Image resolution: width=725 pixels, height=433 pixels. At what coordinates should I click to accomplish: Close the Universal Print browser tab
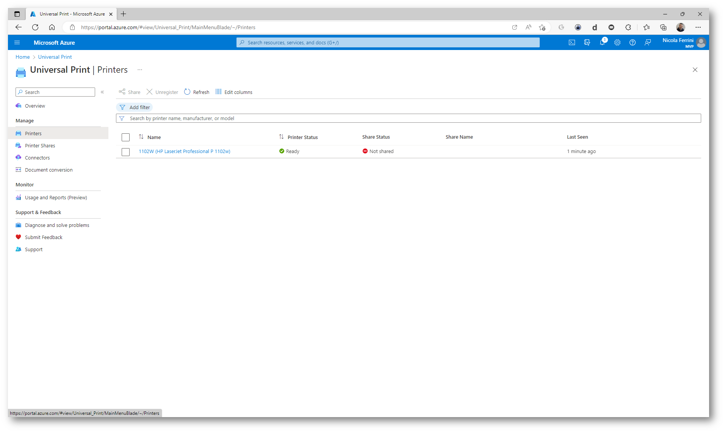pyautogui.click(x=111, y=14)
